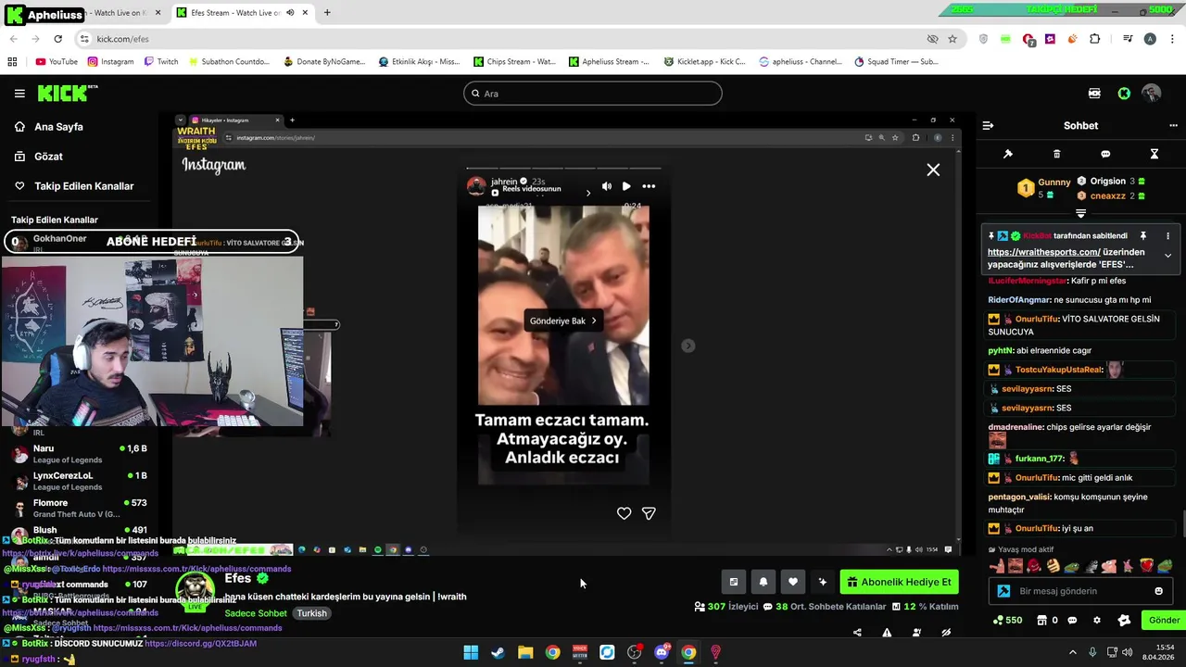Click the chat bubble icon under Sohbet
This screenshot has height=667, width=1186.
[1105, 154]
